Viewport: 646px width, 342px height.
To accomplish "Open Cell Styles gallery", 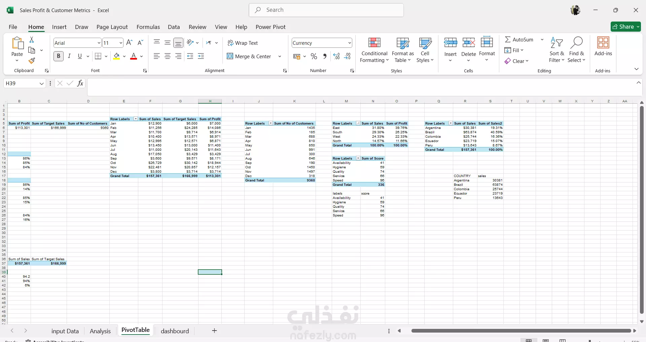I will [425, 50].
